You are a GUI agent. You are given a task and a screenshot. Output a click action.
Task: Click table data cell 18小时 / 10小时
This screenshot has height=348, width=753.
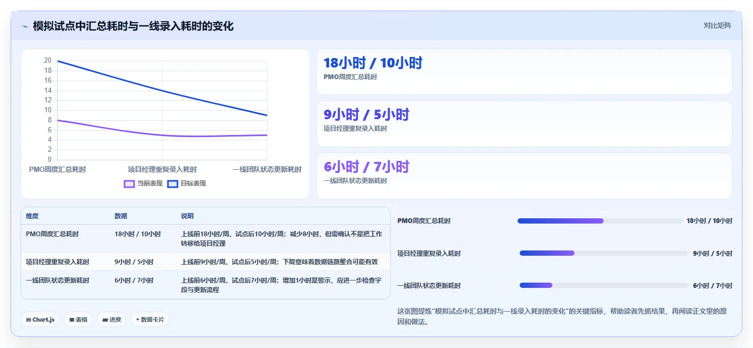coord(138,234)
